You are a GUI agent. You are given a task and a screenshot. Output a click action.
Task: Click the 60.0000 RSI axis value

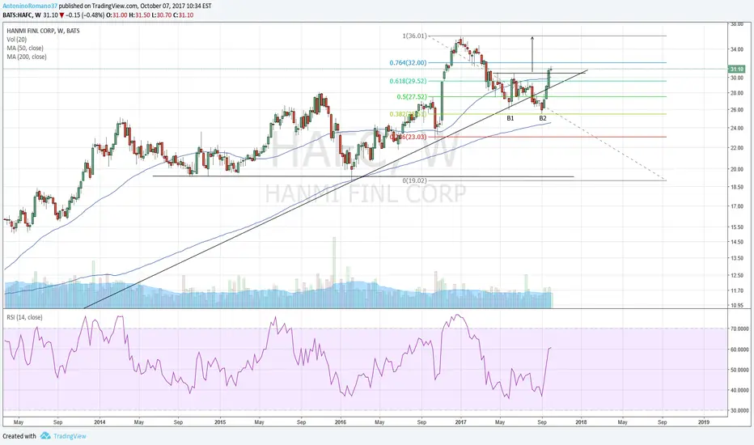(739, 350)
